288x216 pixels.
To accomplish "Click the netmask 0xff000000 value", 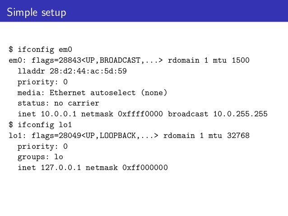I will pyautogui.click(x=127, y=168).
